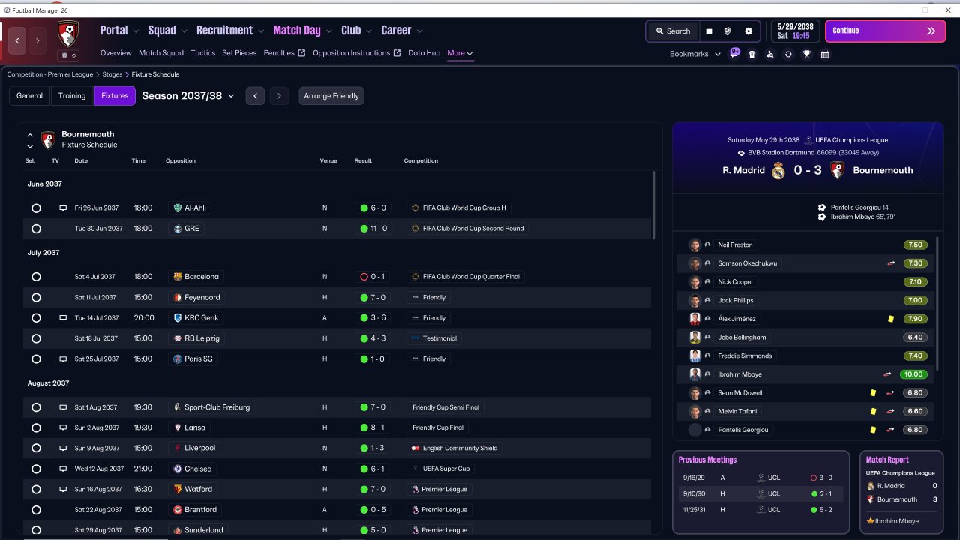Image resolution: width=960 pixels, height=540 pixels.
Task: Open the Fixtures tab
Action: click(115, 96)
